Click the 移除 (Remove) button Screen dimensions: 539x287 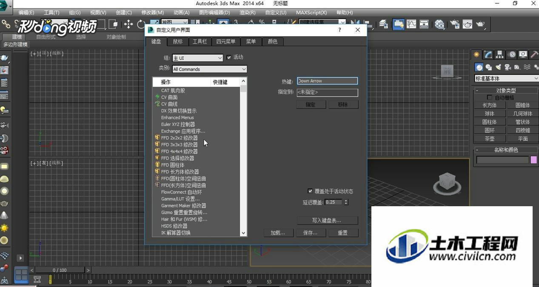(343, 105)
